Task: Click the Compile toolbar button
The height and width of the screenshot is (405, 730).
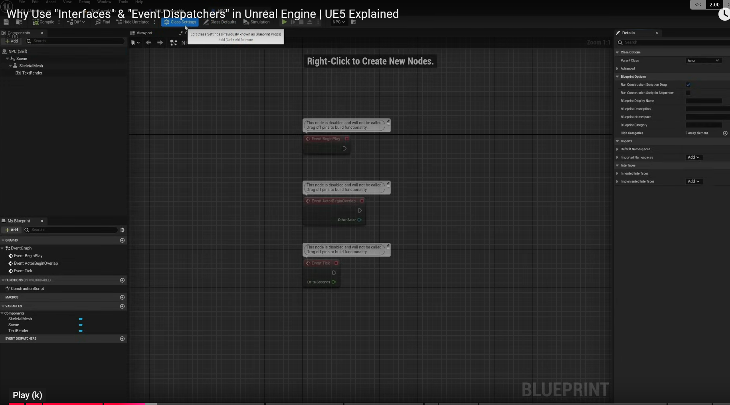Action: point(44,22)
